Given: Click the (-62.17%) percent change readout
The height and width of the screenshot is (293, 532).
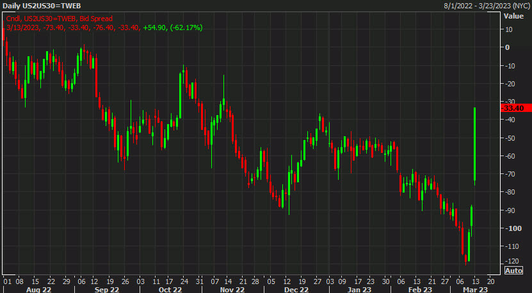Looking at the screenshot, I should tap(183, 26).
